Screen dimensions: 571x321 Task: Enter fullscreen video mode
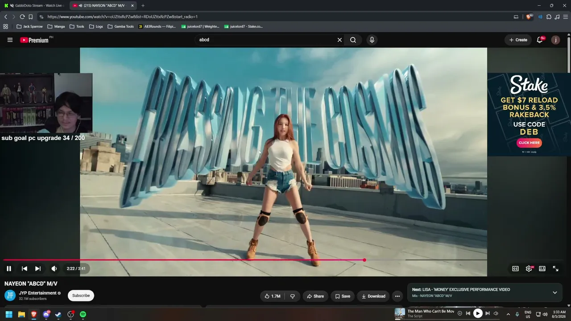click(x=555, y=268)
